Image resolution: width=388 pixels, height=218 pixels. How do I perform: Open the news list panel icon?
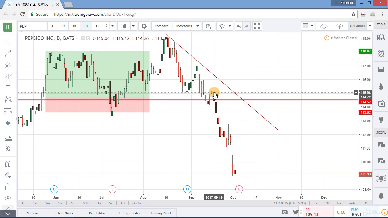pos(381,70)
